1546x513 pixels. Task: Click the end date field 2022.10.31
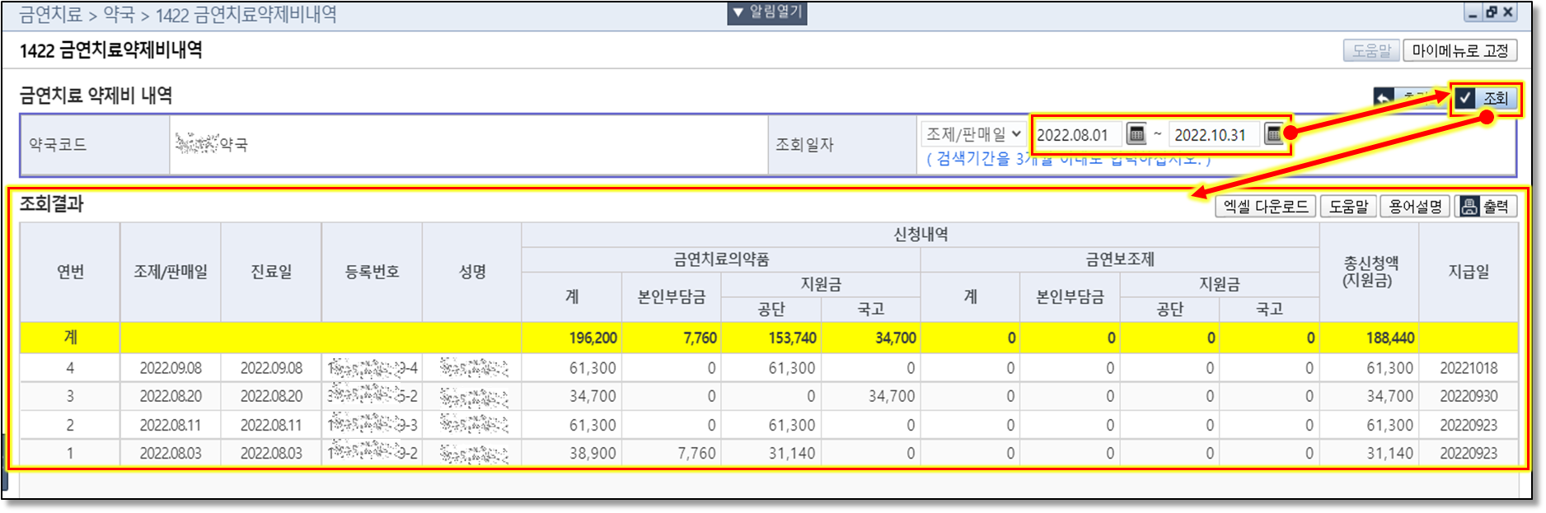pyautogui.click(x=1213, y=134)
